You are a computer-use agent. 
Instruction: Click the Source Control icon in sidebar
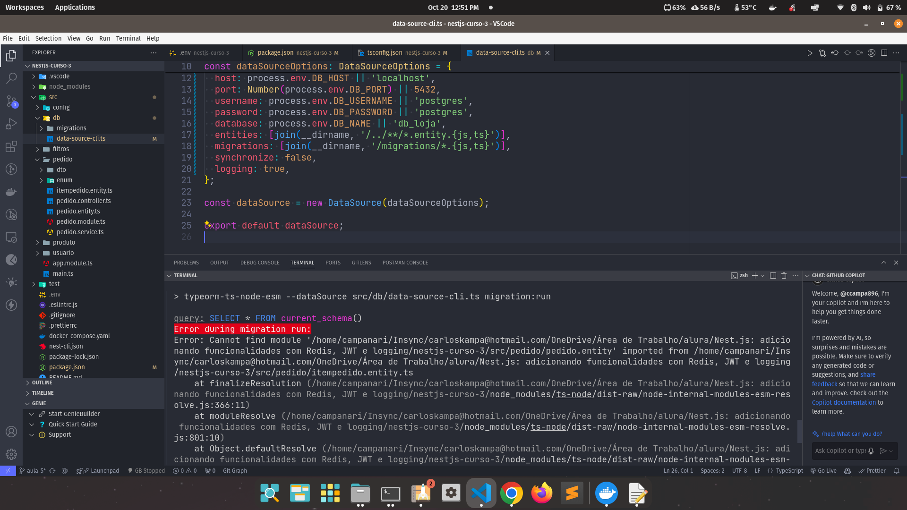[11, 101]
